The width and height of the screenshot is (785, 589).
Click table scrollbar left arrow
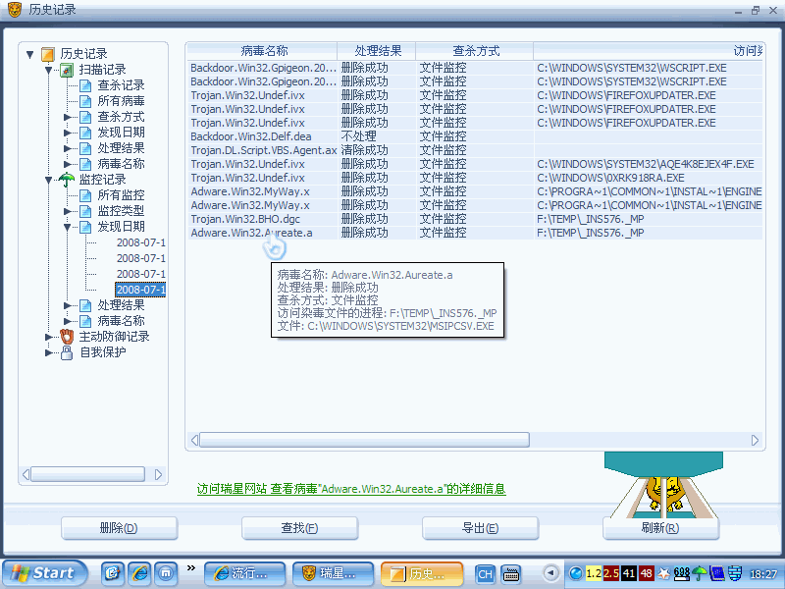click(194, 440)
